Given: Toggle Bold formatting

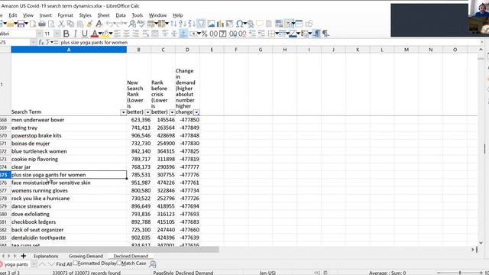Looking at the screenshot, I should point(66,34).
